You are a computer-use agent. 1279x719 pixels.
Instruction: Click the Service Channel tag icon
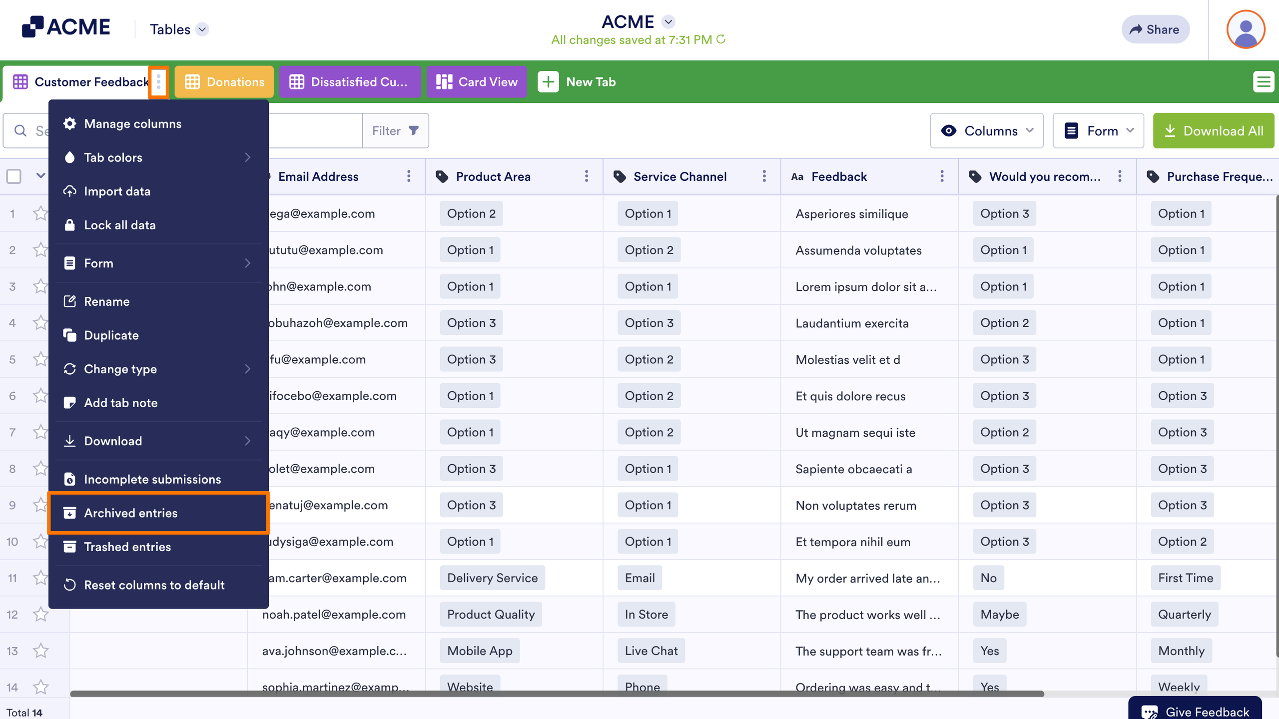(x=620, y=176)
